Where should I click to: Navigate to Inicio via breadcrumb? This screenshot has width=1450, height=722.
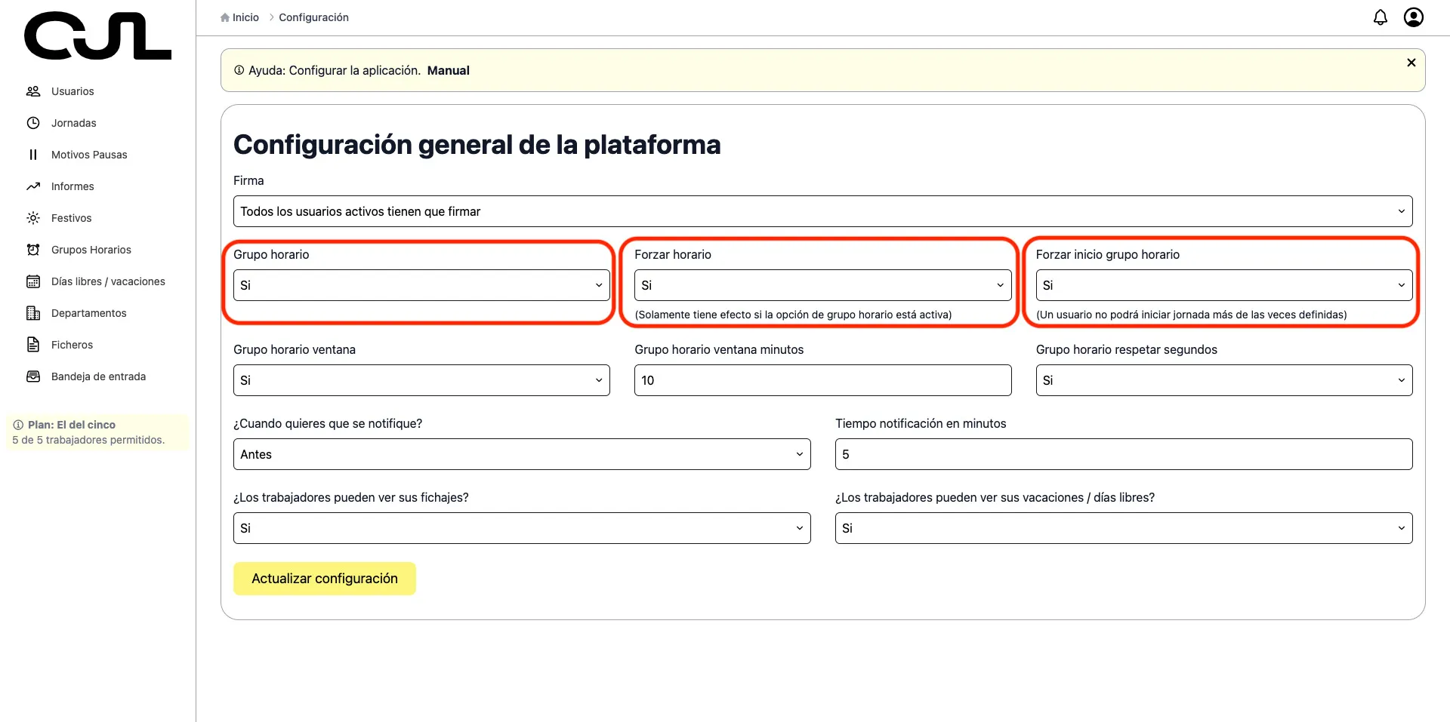(245, 17)
